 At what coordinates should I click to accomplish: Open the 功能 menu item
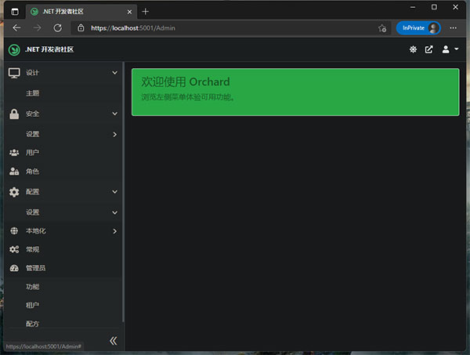coord(32,287)
